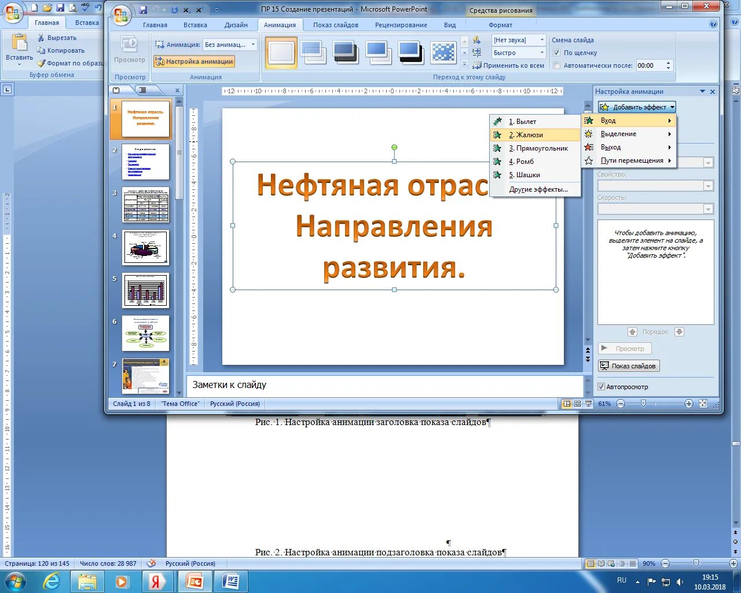
Task: Expand the Выделение effects submenu
Action: 629,134
